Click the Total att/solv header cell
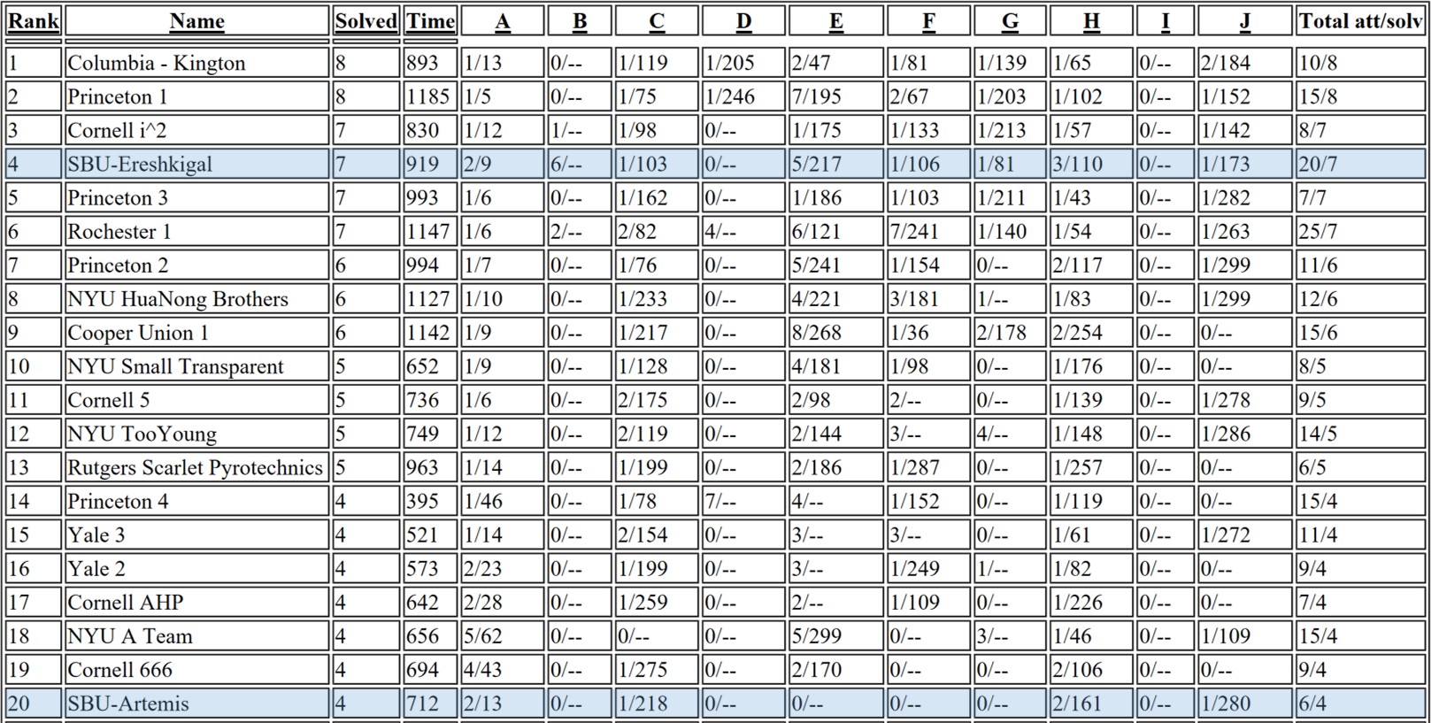Screen dimensions: 1431x723 pyautogui.click(x=1359, y=21)
